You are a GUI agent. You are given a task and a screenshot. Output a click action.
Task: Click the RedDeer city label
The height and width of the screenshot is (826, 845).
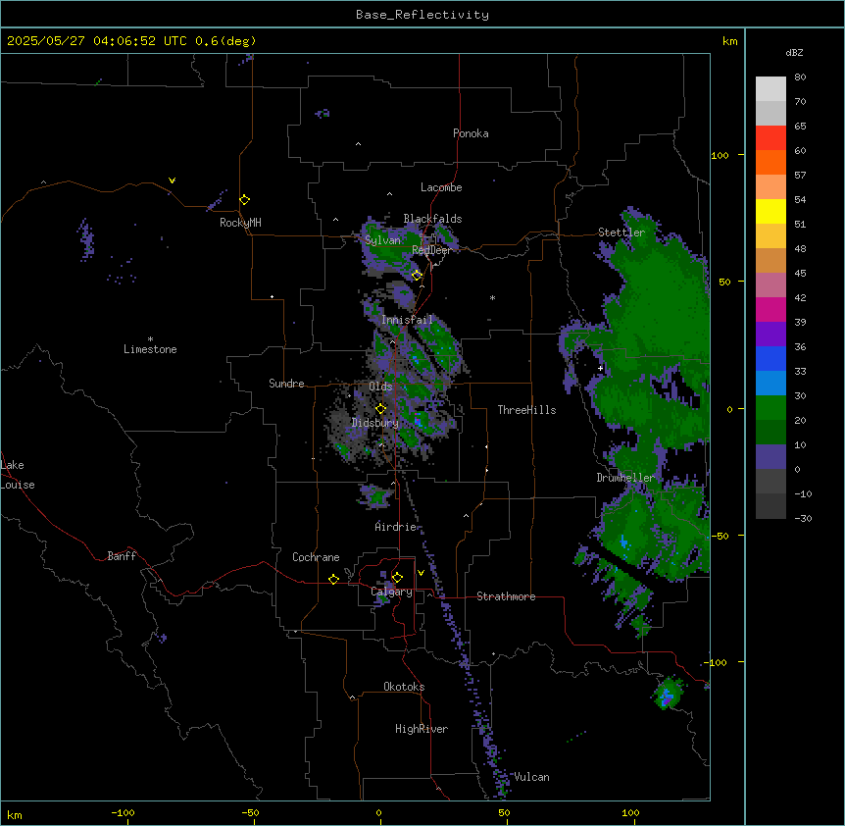(431, 250)
